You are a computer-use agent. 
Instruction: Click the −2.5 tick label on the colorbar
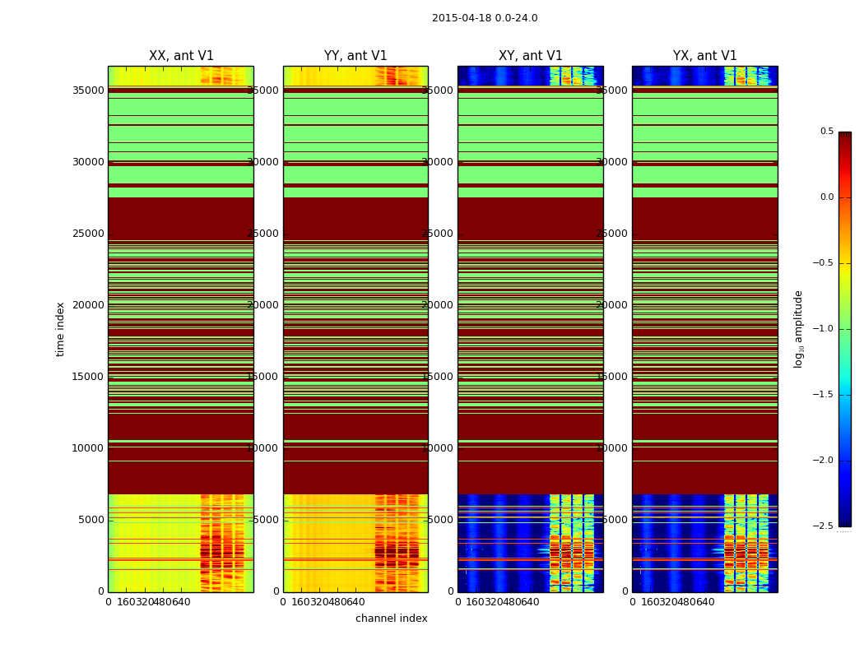click(x=823, y=526)
